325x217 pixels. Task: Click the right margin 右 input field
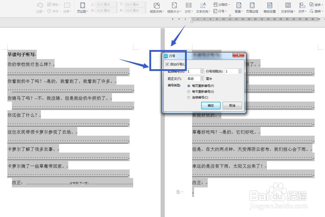point(135,11)
